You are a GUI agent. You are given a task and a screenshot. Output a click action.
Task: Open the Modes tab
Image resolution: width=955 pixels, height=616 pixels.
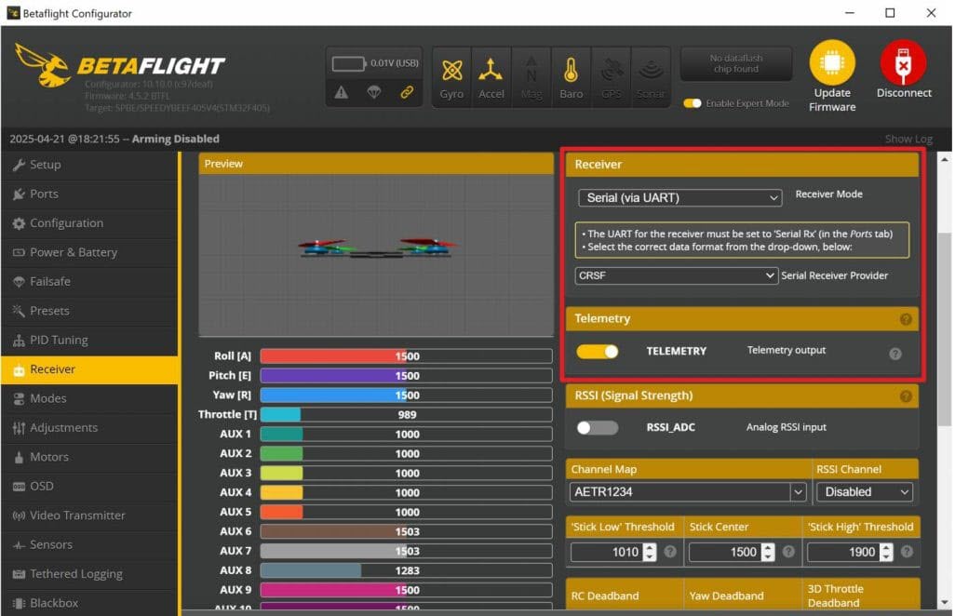[x=89, y=398]
